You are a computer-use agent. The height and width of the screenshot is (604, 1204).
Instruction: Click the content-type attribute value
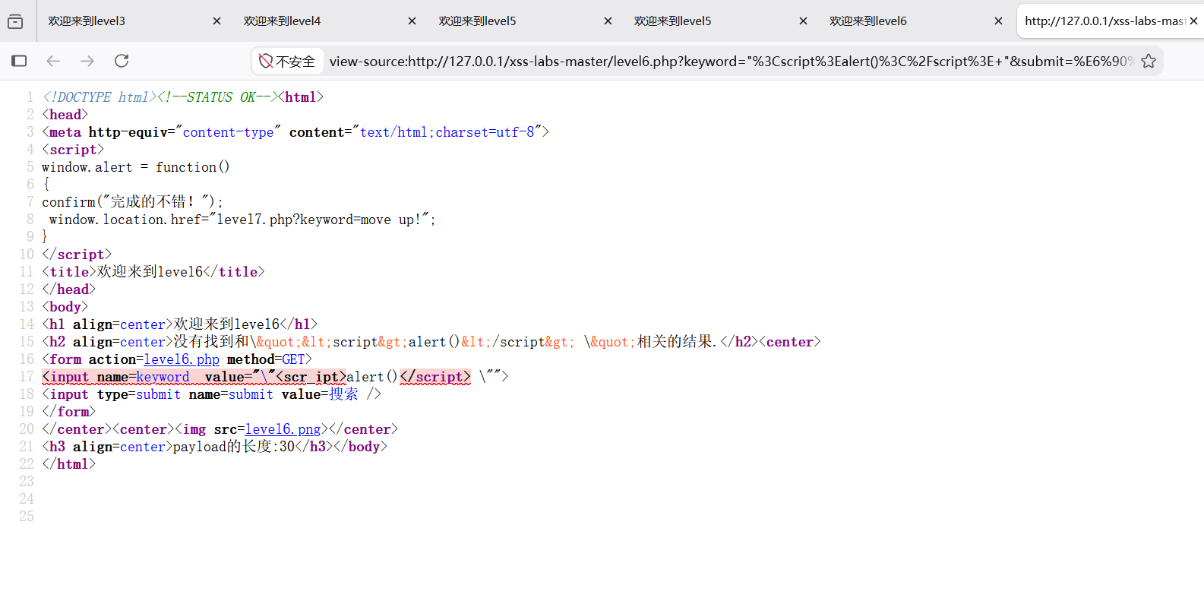pyautogui.click(x=228, y=132)
